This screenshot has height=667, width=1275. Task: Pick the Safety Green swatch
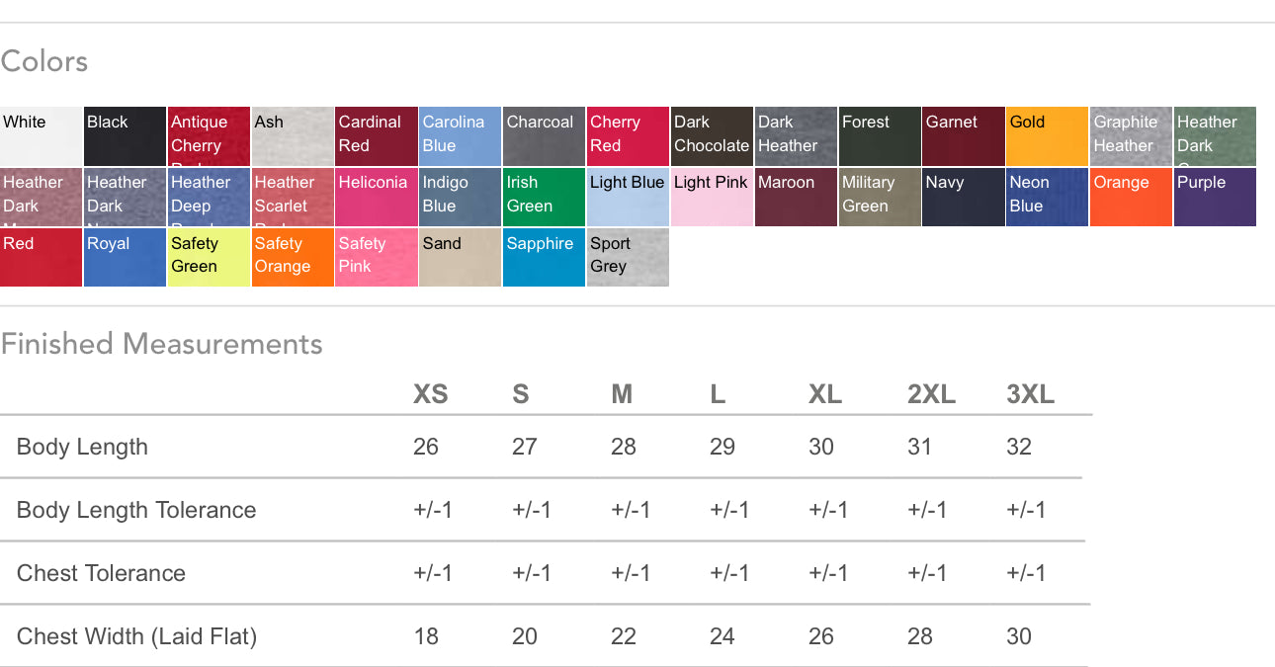click(209, 257)
